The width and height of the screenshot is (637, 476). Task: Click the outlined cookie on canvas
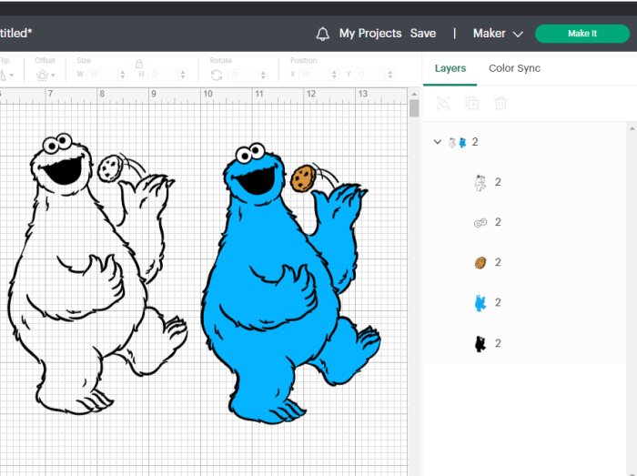tap(110, 168)
